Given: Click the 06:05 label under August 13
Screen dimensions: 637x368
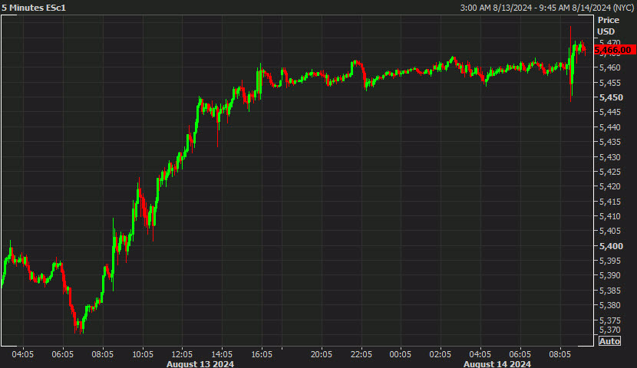Looking at the screenshot, I should (x=63, y=355).
